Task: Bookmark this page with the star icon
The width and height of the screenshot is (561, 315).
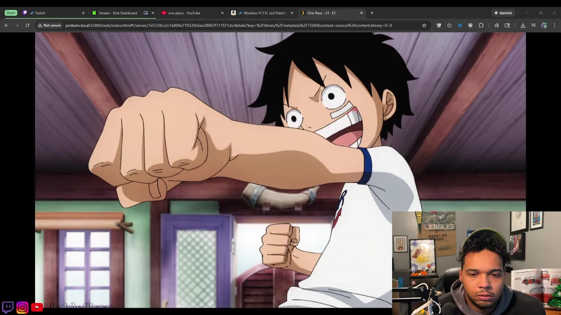Action: click(x=424, y=25)
